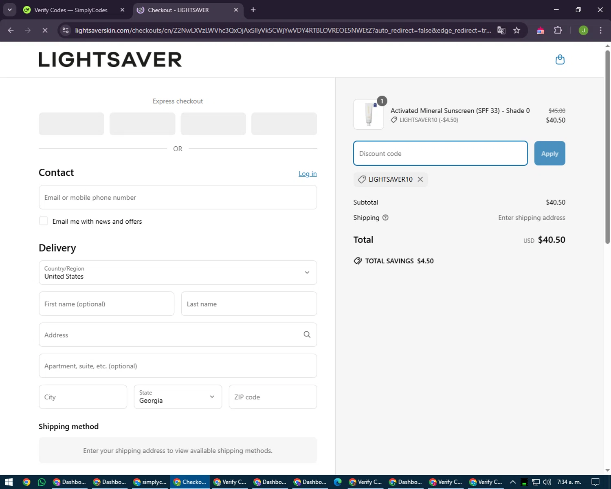611x489 pixels.
Task: Click the TOTAL SAVINGS $4.50 text
Action: pyautogui.click(x=399, y=261)
